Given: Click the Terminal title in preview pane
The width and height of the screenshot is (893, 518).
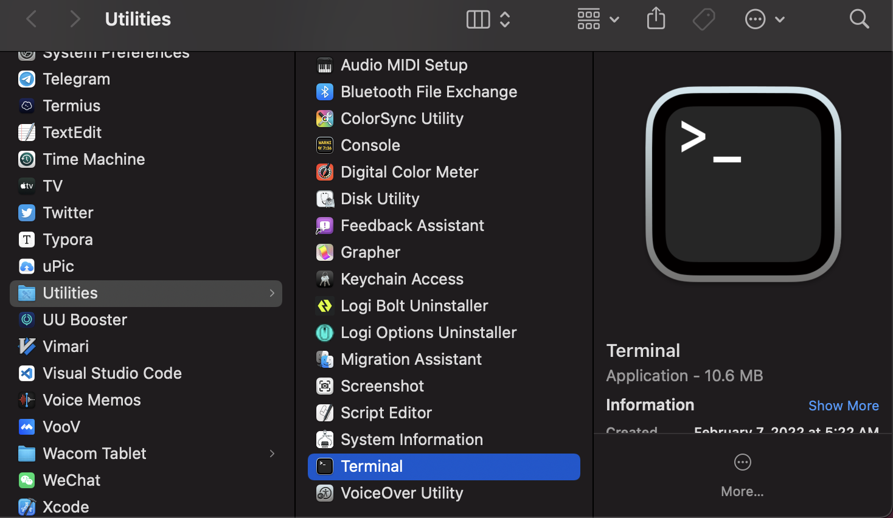Looking at the screenshot, I should coord(643,351).
